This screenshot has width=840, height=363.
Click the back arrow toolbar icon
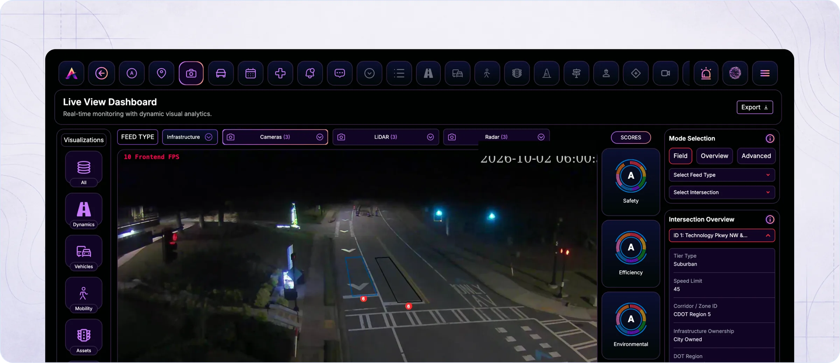[101, 73]
